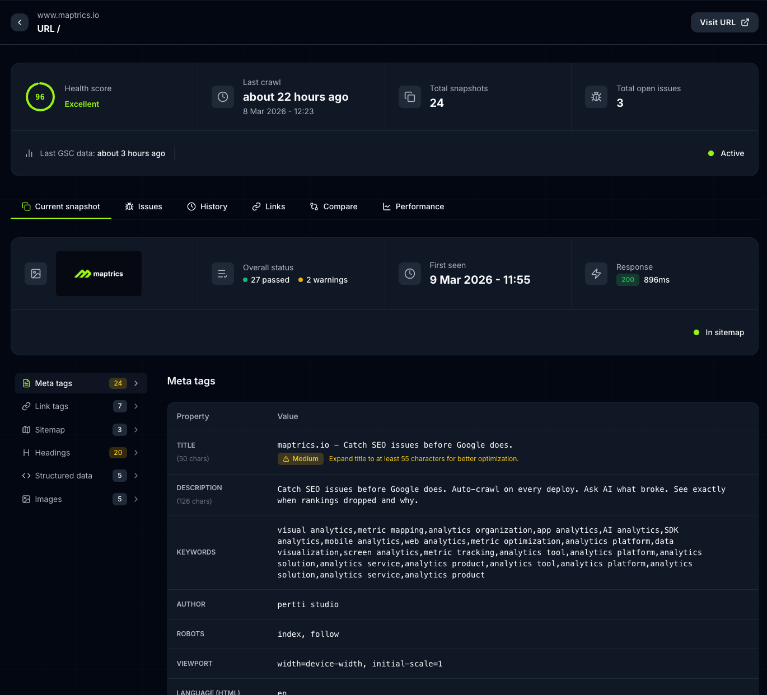Click the Total snapshots copy icon
767x695 pixels.
(410, 97)
